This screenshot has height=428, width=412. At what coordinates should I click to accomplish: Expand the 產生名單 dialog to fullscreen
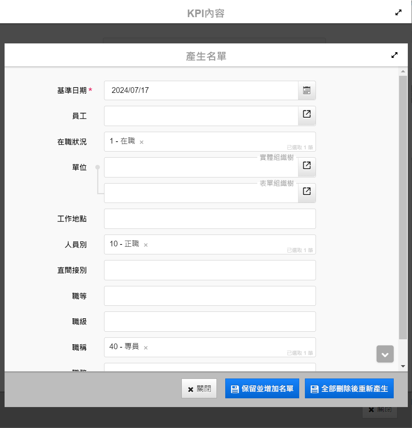point(394,55)
